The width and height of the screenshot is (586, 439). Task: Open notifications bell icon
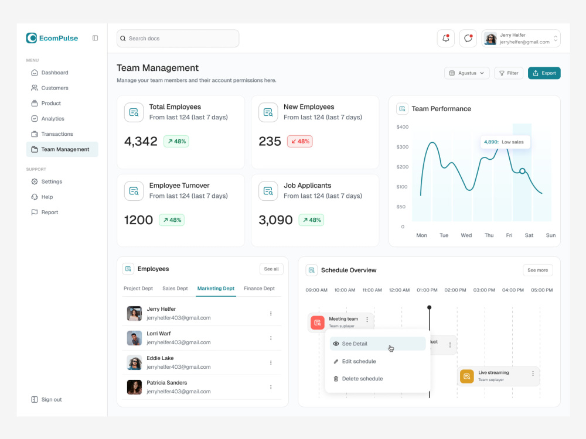point(445,38)
